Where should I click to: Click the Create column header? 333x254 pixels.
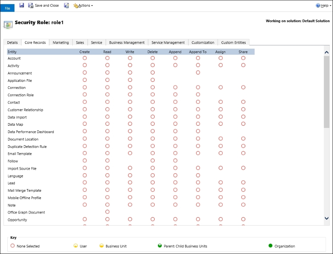pos(84,52)
